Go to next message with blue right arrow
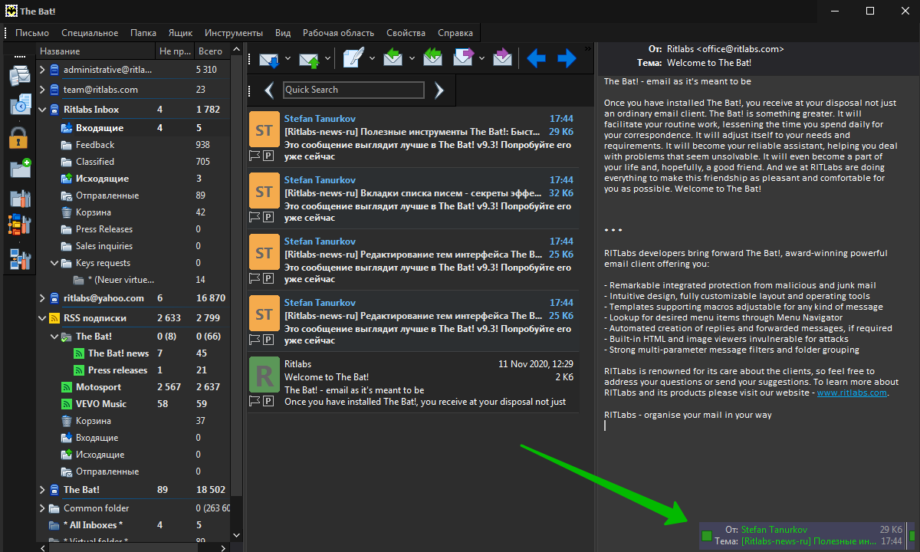This screenshot has width=920, height=552. (567, 58)
